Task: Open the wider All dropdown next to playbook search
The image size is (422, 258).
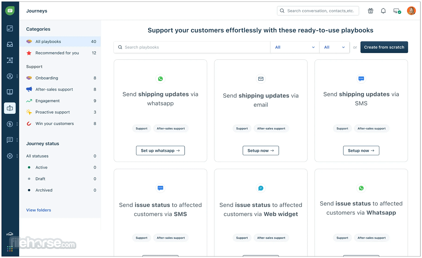Action: coord(295,47)
